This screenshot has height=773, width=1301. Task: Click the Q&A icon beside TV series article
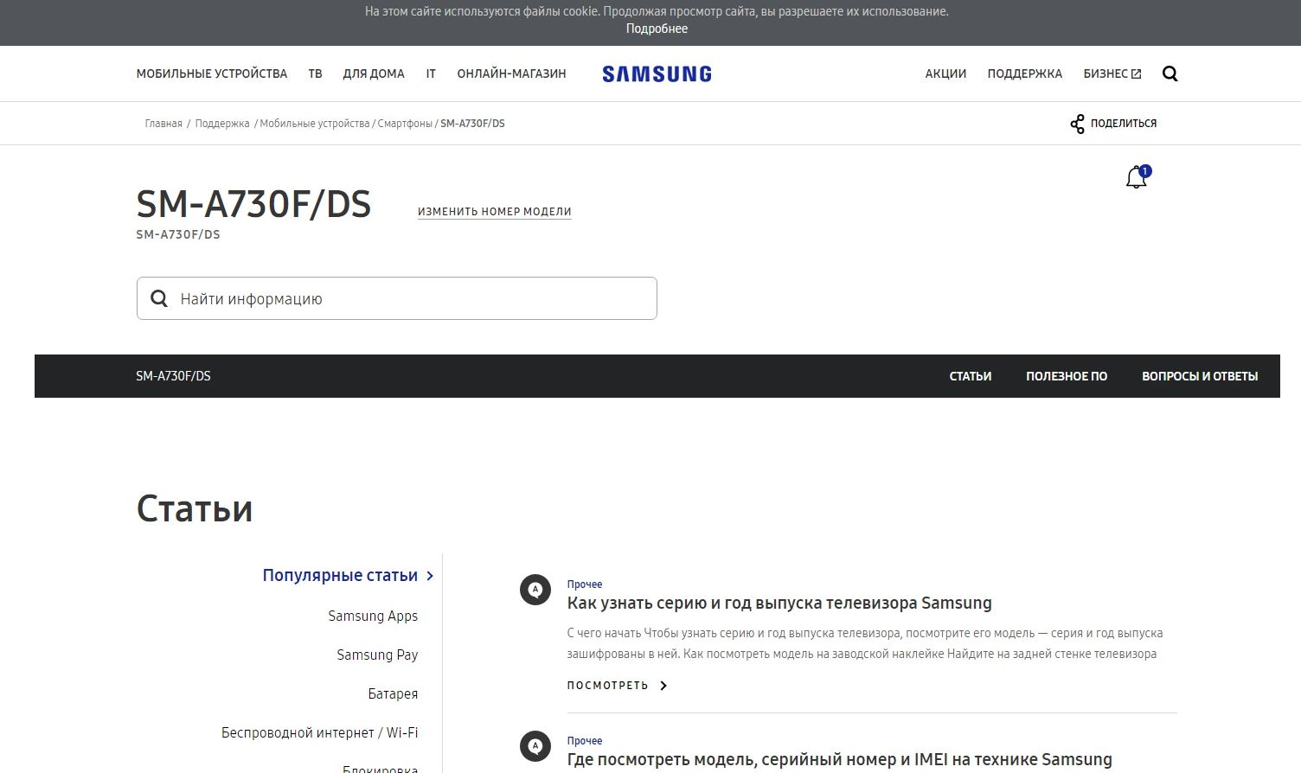(535, 591)
